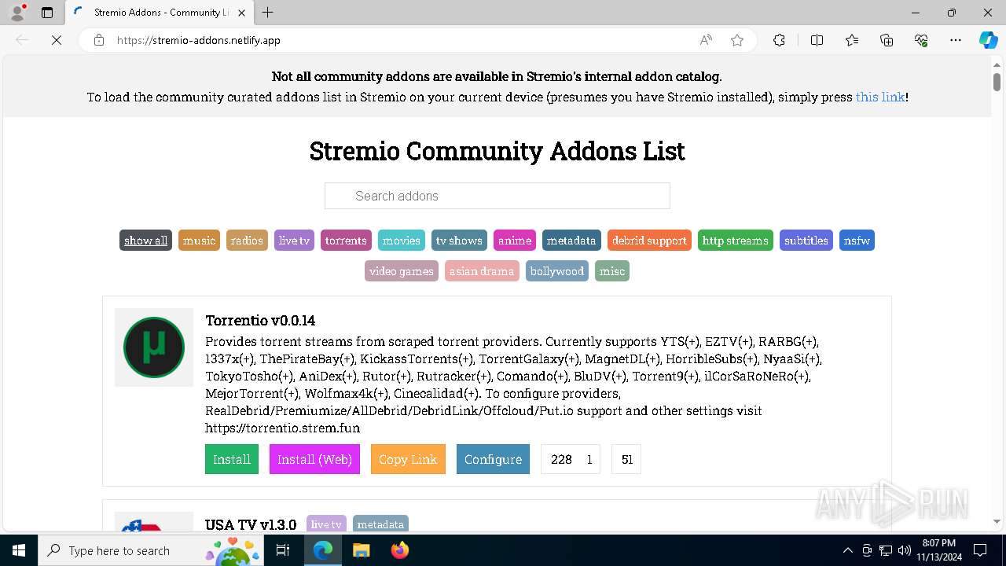Focus the Search addons field

coord(497,196)
